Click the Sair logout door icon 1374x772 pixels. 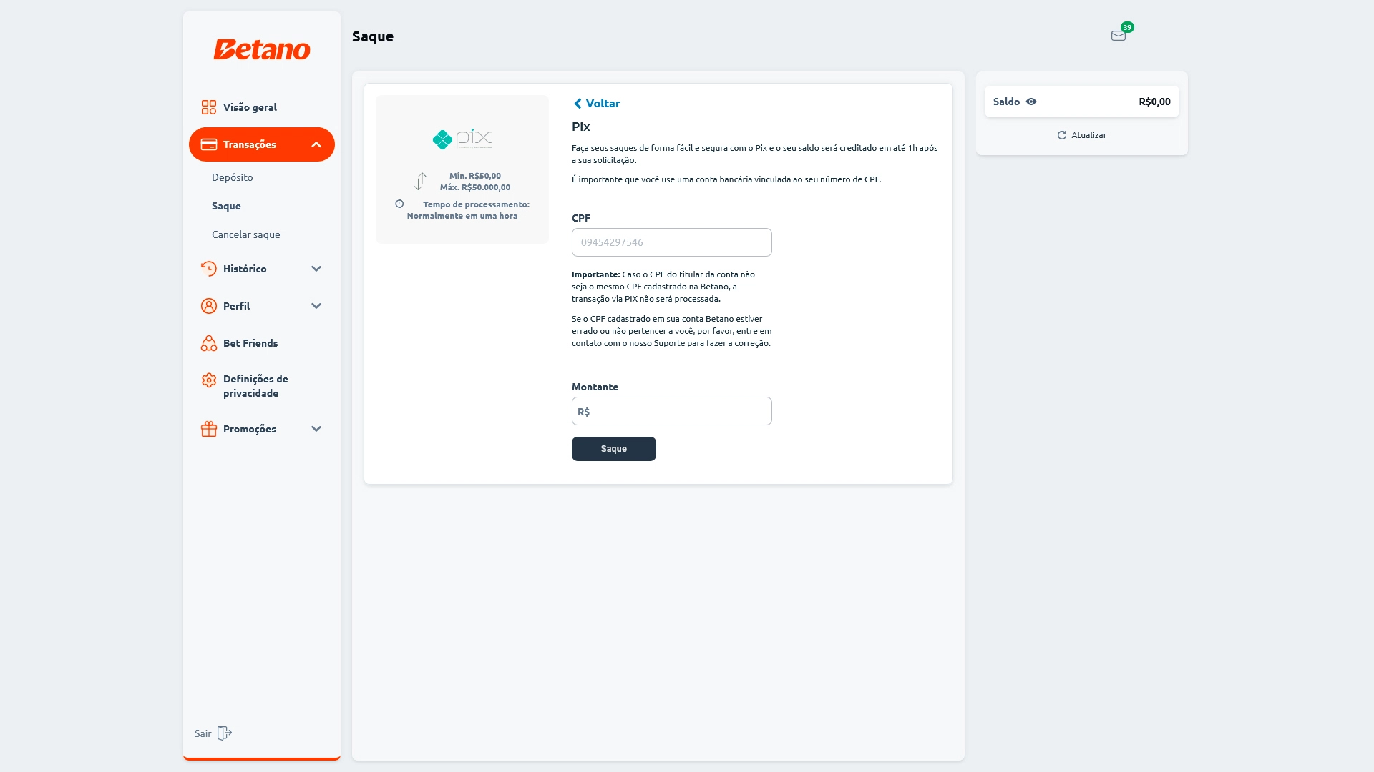[225, 733]
